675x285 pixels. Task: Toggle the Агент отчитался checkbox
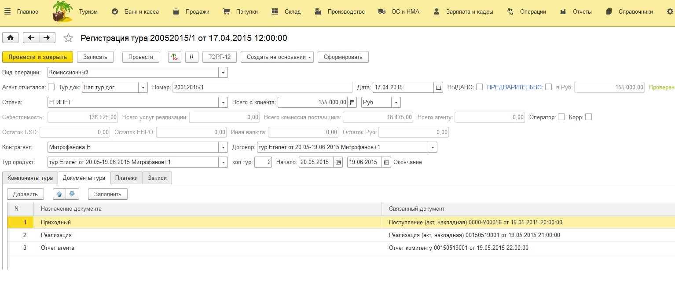click(x=51, y=87)
